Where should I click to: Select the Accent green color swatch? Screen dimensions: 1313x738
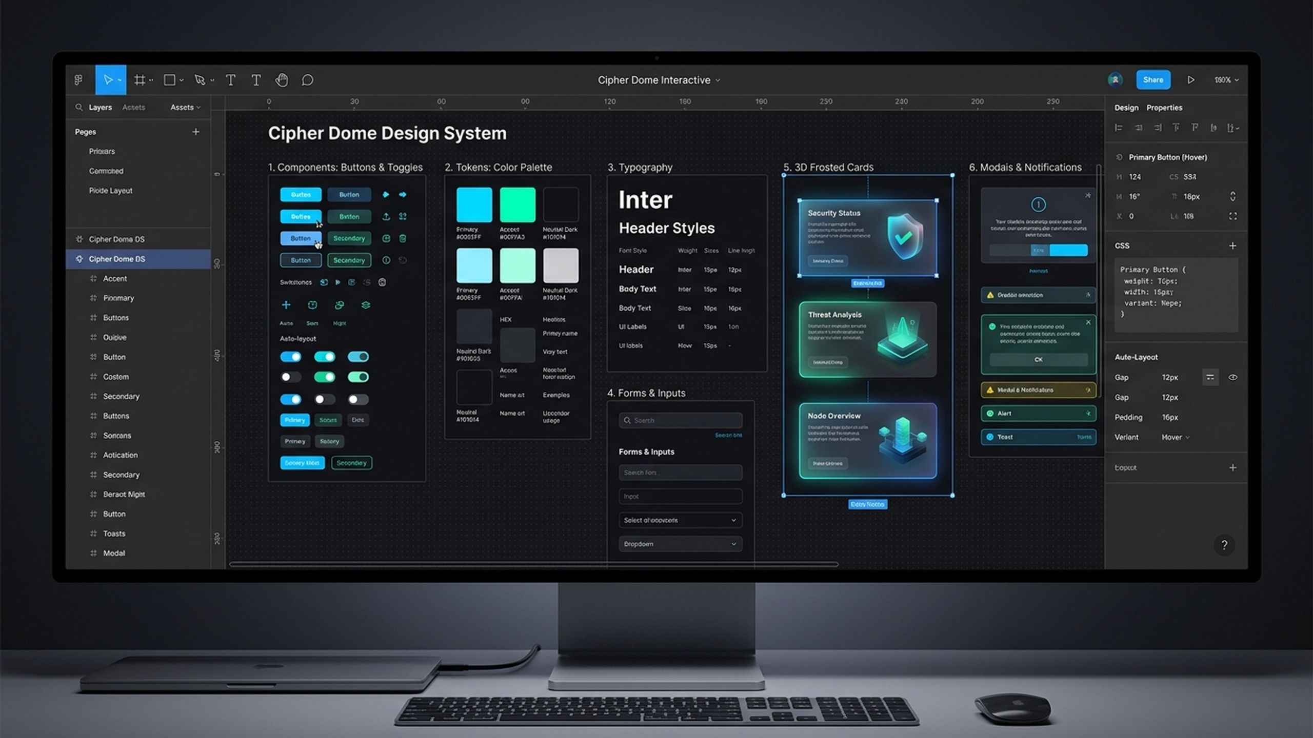click(518, 204)
